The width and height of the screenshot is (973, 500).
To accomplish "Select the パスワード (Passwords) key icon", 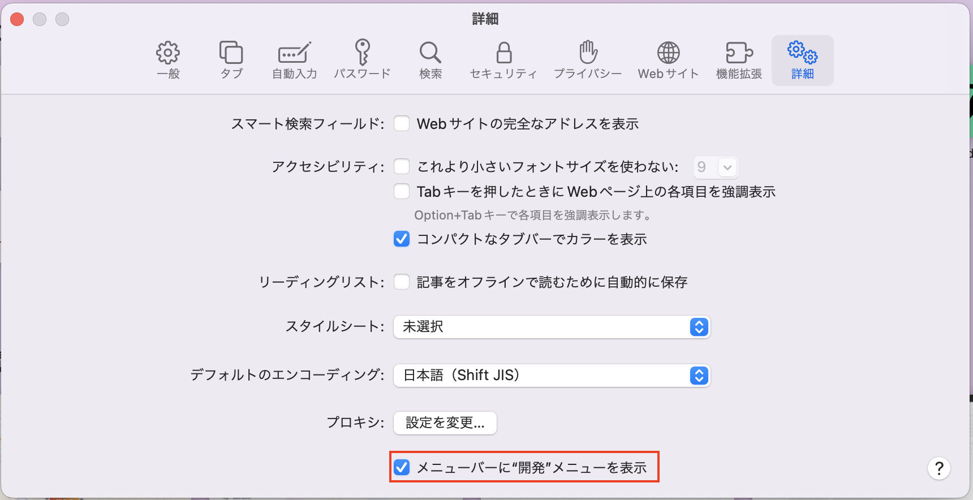I will [x=362, y=60].
